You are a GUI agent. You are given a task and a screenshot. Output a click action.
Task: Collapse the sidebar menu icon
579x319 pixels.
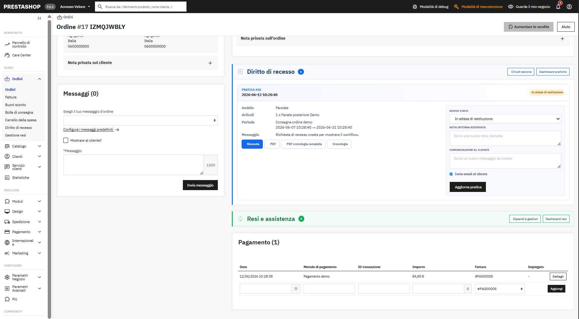click(x=40, y=18)
